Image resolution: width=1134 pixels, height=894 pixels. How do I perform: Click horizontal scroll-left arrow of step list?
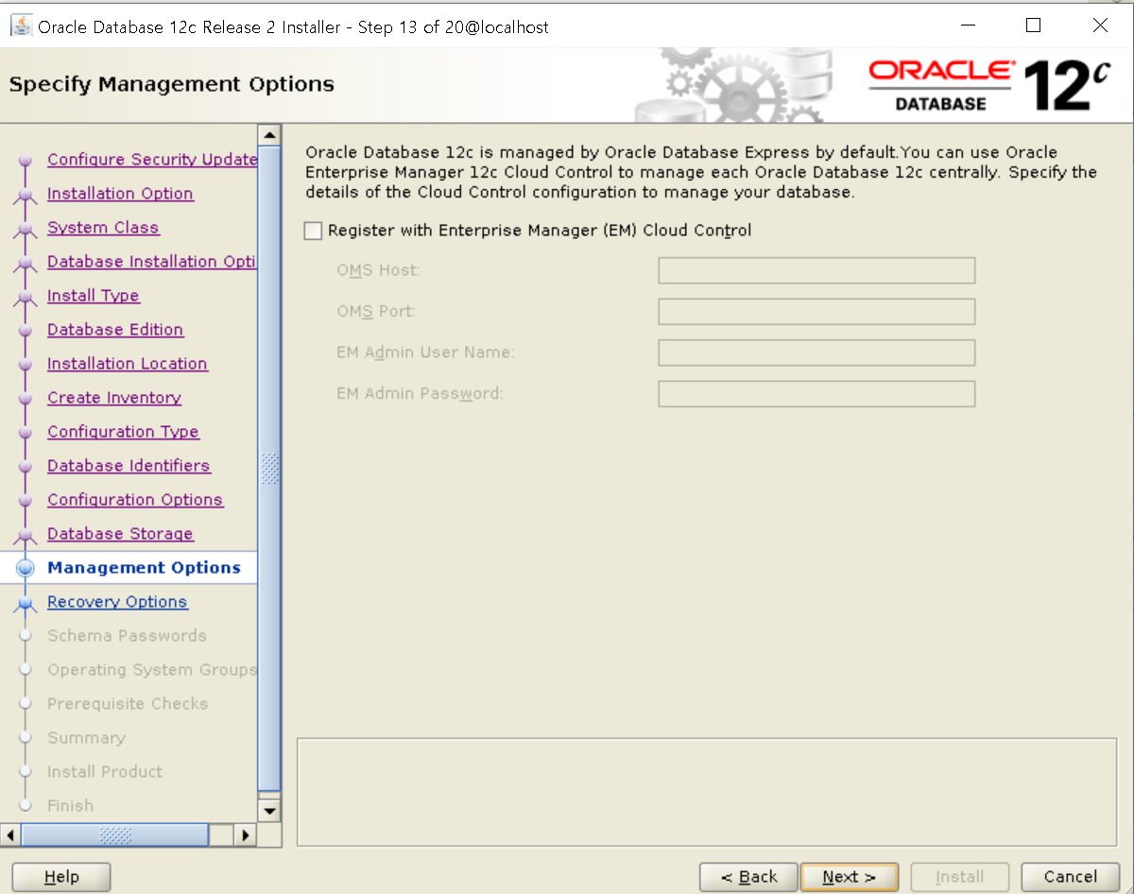tap(11, 835)
